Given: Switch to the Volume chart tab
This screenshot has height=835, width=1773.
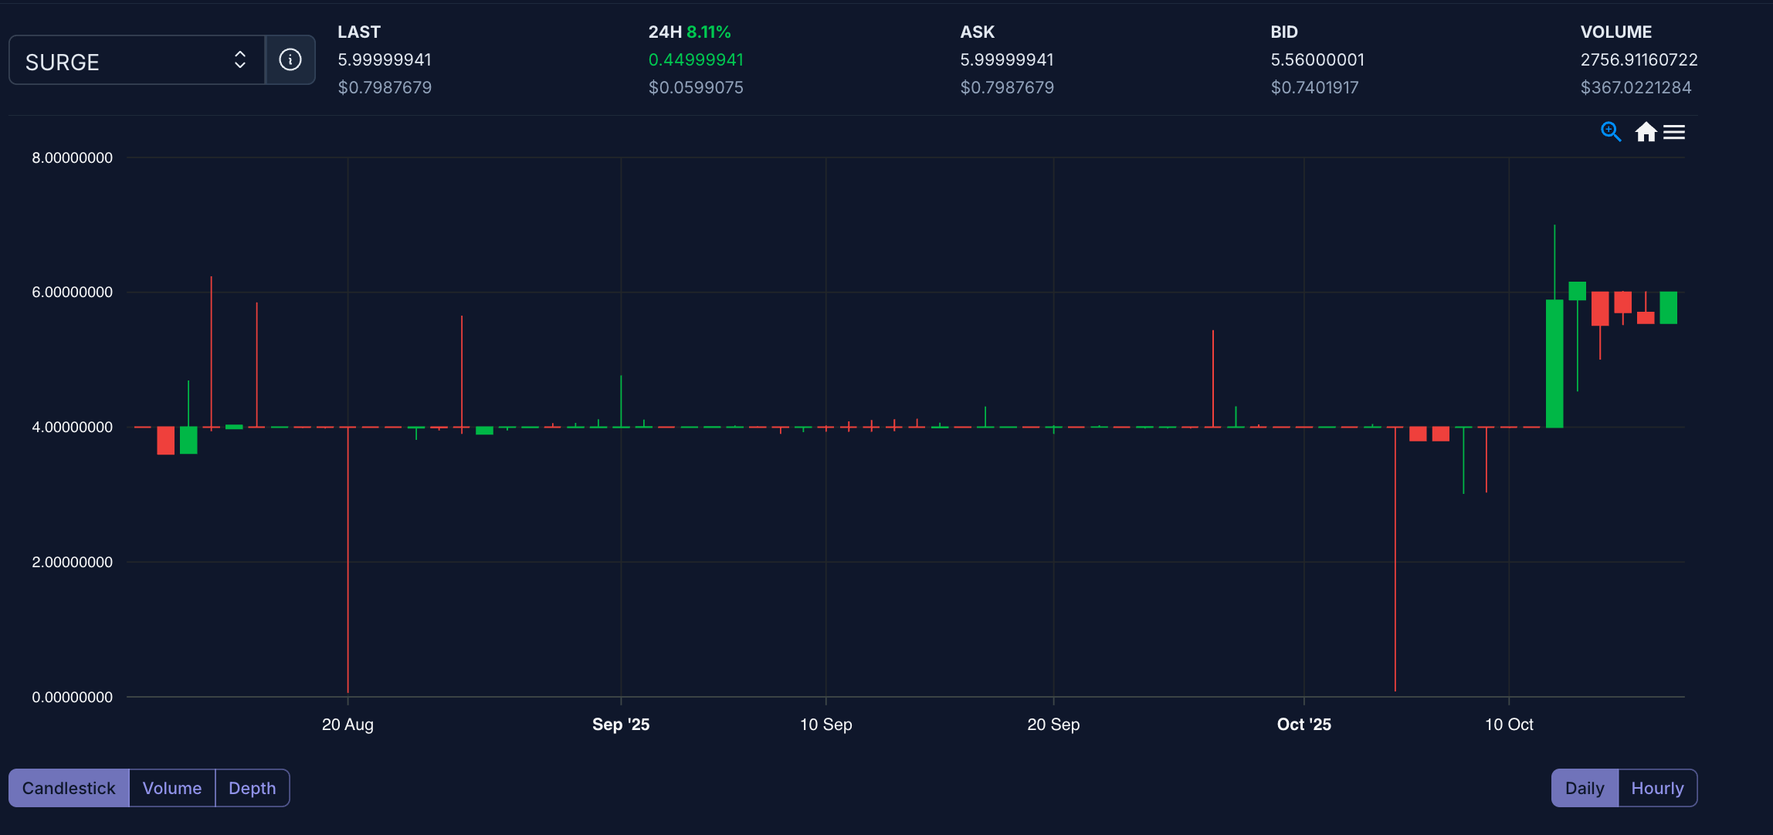Looking at the screenshot, I should tap(171, 788).
